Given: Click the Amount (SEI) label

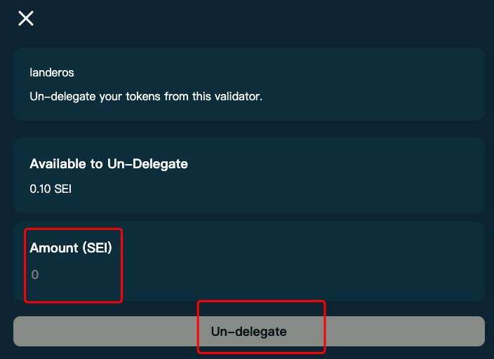Looking at the screenshot, I should click(71, 247).
